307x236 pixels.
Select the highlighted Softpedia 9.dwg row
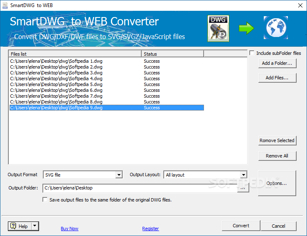(107, 108)
